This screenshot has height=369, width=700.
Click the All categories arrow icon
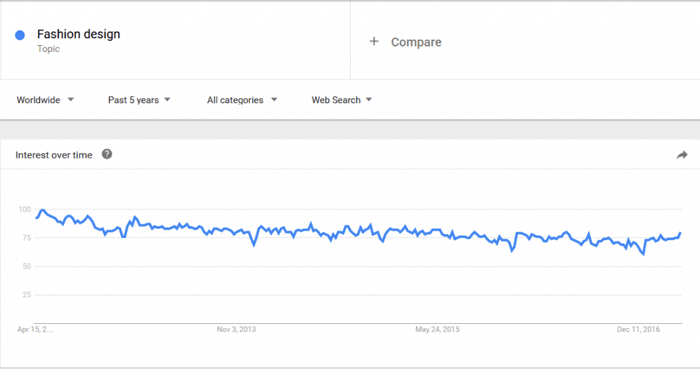(274, 100)
